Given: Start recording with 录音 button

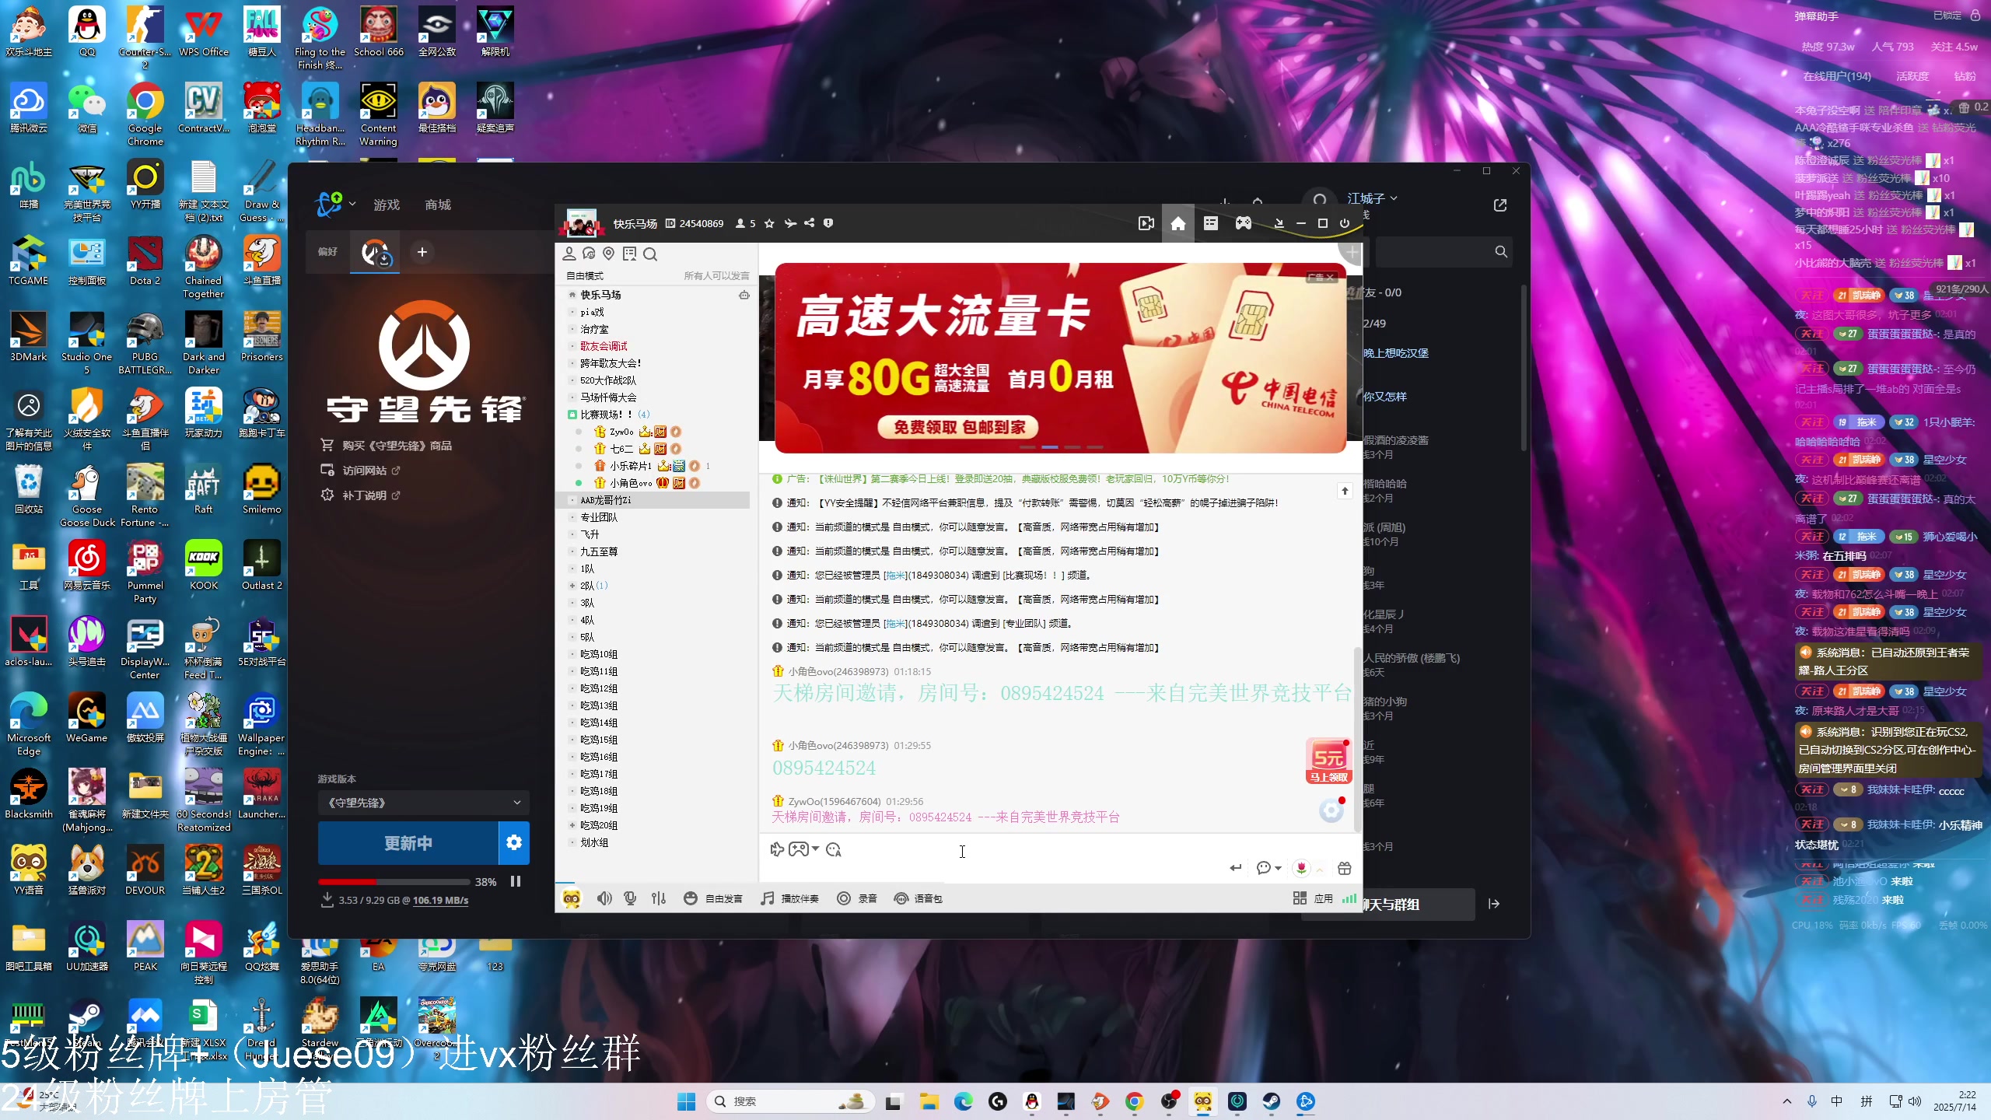Looking at the screenshot, I should point(857,898).
